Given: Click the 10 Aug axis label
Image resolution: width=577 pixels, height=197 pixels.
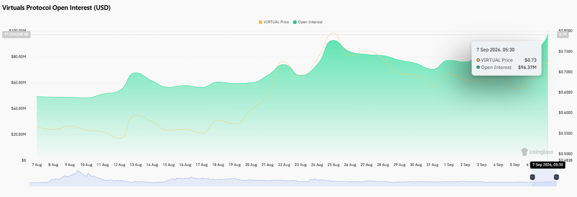Looking at the screenshot, I should (86, 165).
